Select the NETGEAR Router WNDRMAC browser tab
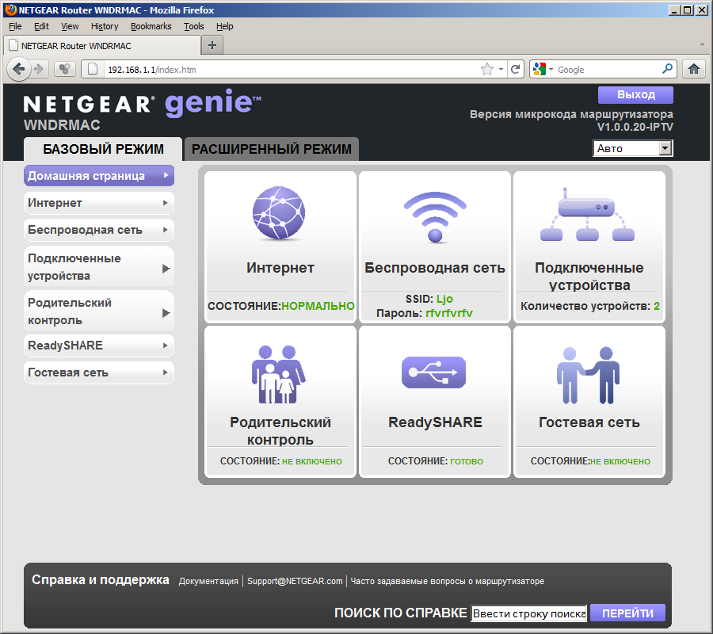This screenshot has width=713, height=634. pyautogui.click(x=102, y=45)
